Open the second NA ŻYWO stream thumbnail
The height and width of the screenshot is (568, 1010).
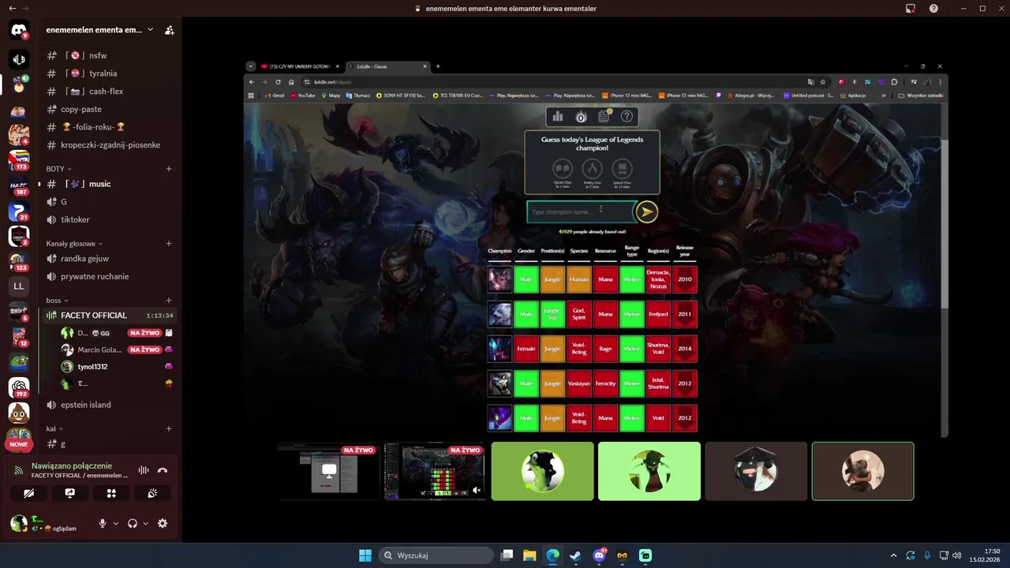tap(435, 471)
